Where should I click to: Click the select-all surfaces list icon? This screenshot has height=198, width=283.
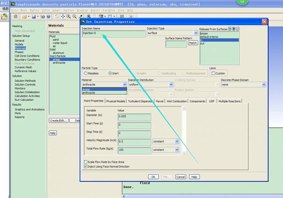point(234,29)
